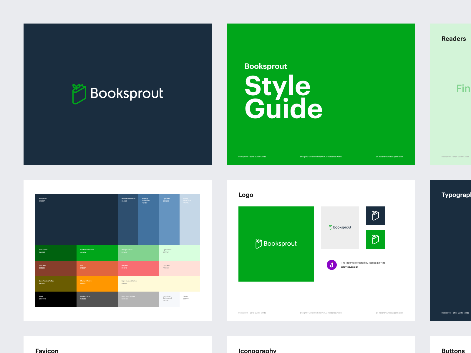Select the Light Blue color swatch
This screenshot has height=353, width=471.
click(x=169, y=219)
